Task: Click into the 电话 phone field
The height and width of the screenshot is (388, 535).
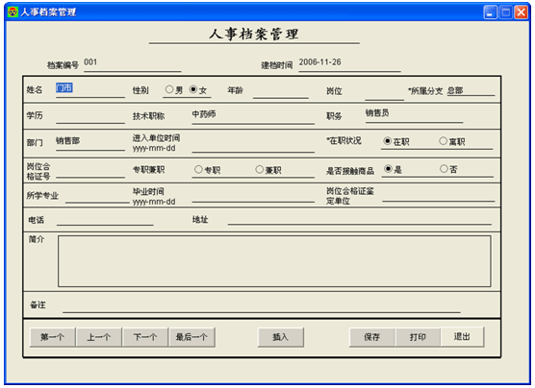Action: pyautogui.click(x=105, y=220)
